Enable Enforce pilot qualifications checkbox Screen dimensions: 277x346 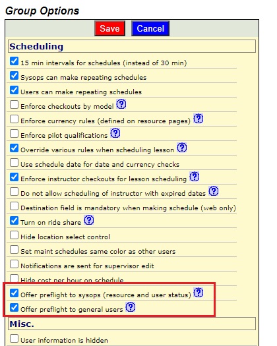click(x=14, y=134)
